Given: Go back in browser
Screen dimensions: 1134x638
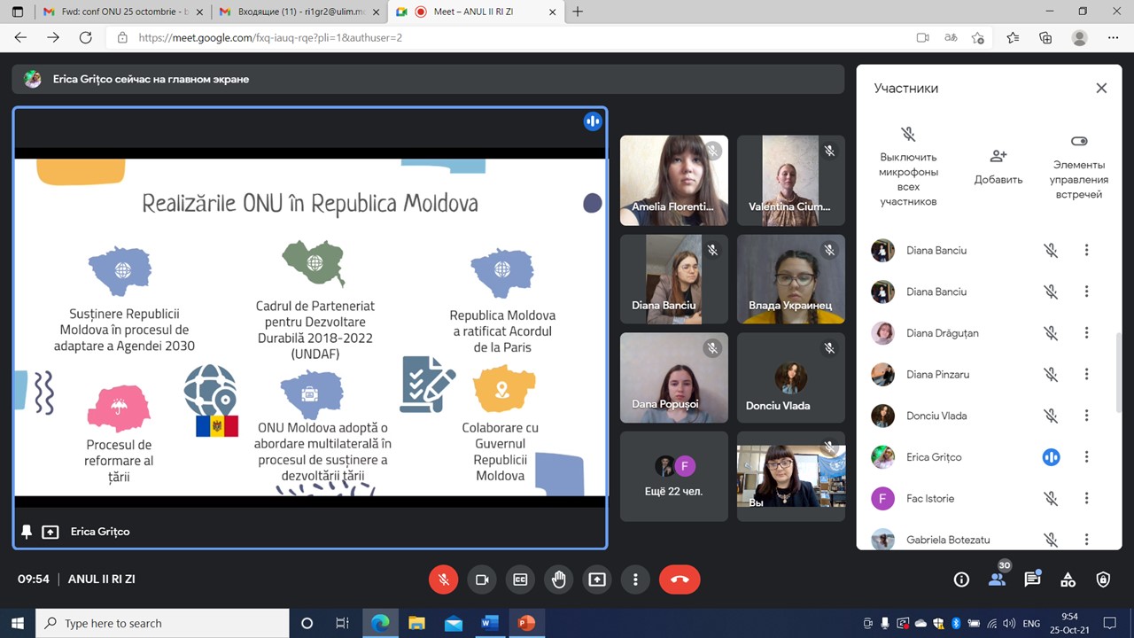Looking at the screenshot, I should (x=20, y=37).
